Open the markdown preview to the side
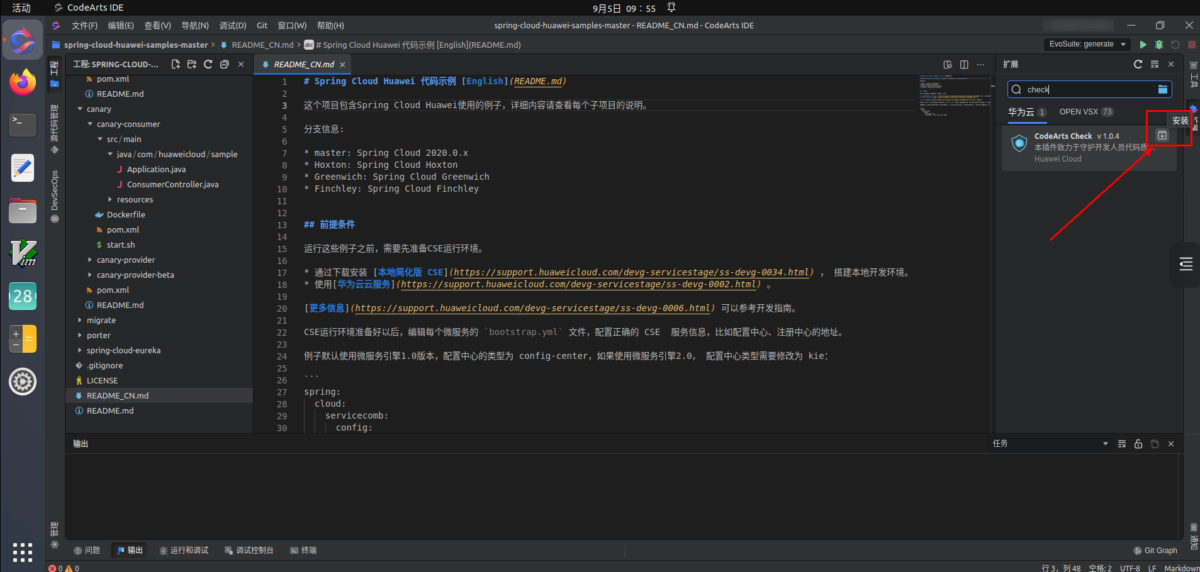The width and height of the screenshot is (1200, 572). [x=948, y=65]
